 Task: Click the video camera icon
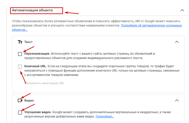point(20,100)
